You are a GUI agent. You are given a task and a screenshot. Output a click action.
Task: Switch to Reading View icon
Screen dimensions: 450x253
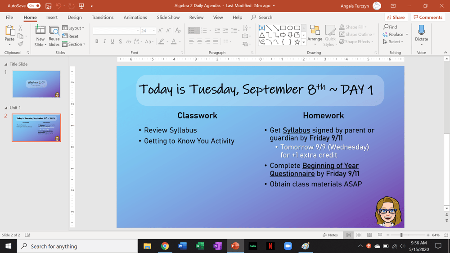click(x=369, y=235)
